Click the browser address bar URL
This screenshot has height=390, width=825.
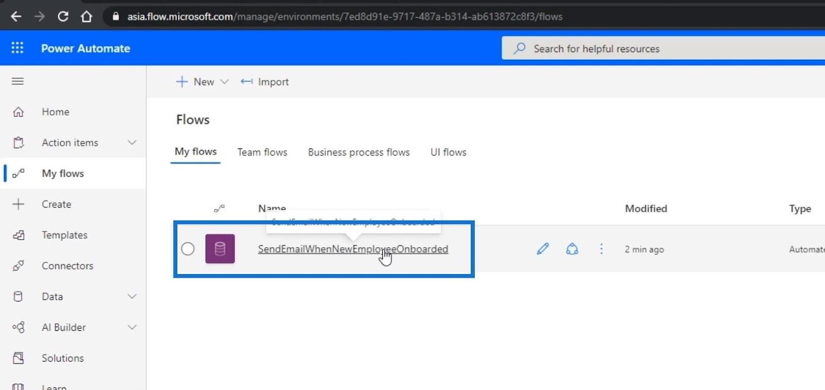[344, 16]
